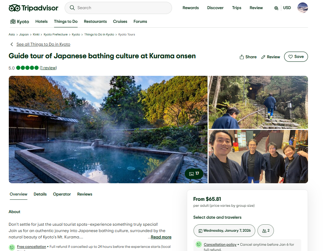The width and height of the screenshot is (328, 251).
Task: Change currency from USD
Action: click(x=287, y=8)
